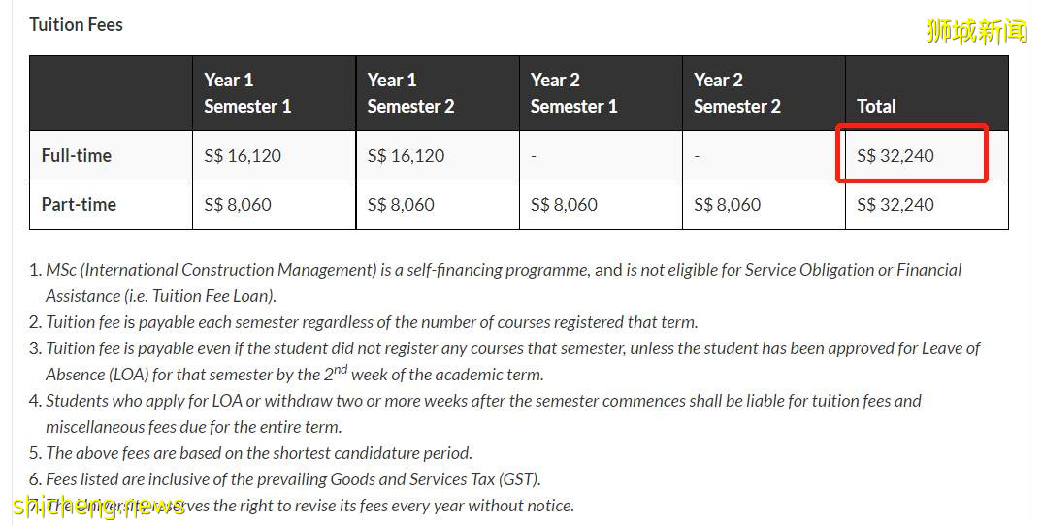The height and width of the screenshot is (525, 1042).
Task: Click note about Leave of Absence (LOA)
Action: [x=512, y=348]
